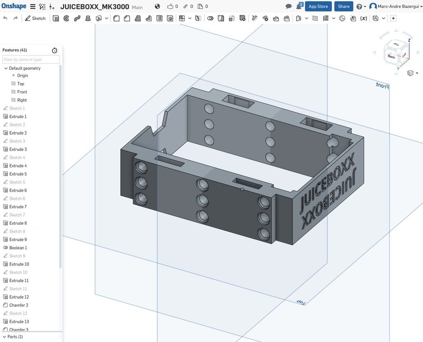Select the Extrude tool
423x342 pixels.
(x=56, y=18)
